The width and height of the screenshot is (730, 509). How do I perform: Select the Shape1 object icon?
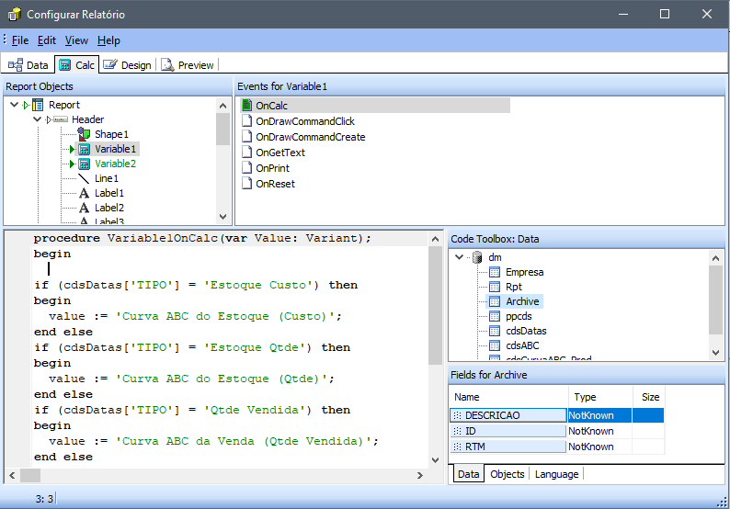point(84,134)
